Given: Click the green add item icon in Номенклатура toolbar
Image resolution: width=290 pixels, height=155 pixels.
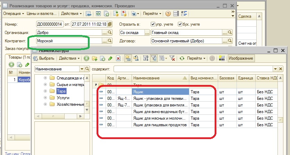Looking at the screenshot, I should pyautogui.click(x=86, y=59).
